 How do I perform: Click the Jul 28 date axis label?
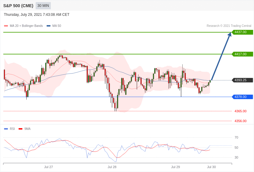pyautogui.click(x=112, y=167)
